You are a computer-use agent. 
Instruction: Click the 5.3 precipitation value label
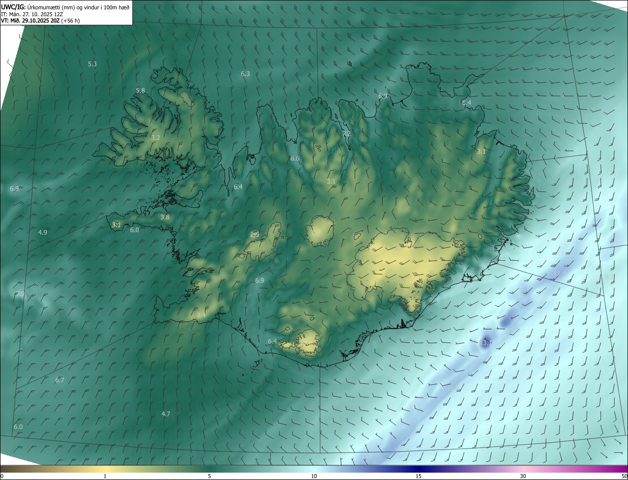(92, 64)
